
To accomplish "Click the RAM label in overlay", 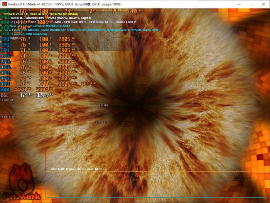I will point(5,90).
